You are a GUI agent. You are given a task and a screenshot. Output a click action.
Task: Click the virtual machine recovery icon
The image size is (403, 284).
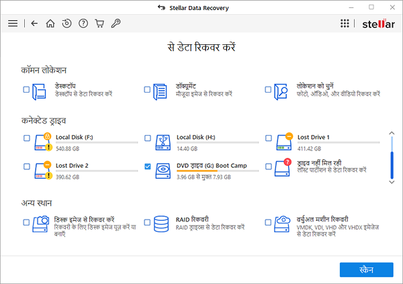click(282, 224)
